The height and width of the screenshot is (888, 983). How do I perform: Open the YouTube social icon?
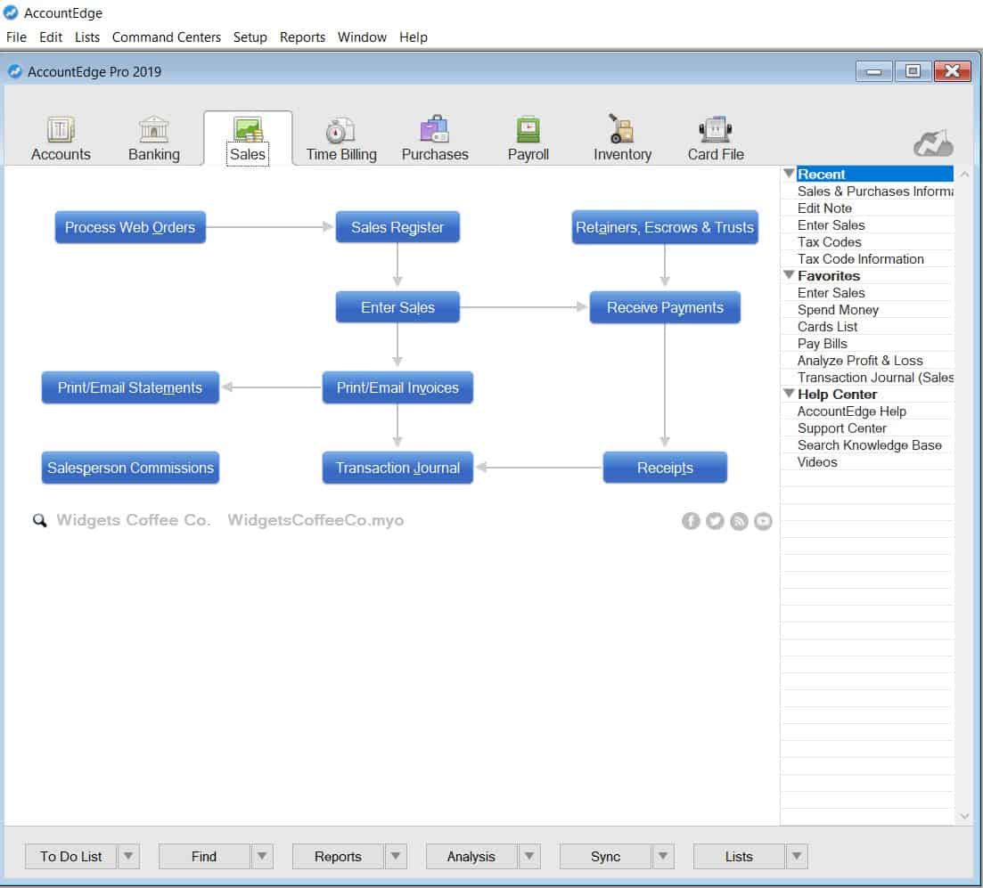coord(763,521)
